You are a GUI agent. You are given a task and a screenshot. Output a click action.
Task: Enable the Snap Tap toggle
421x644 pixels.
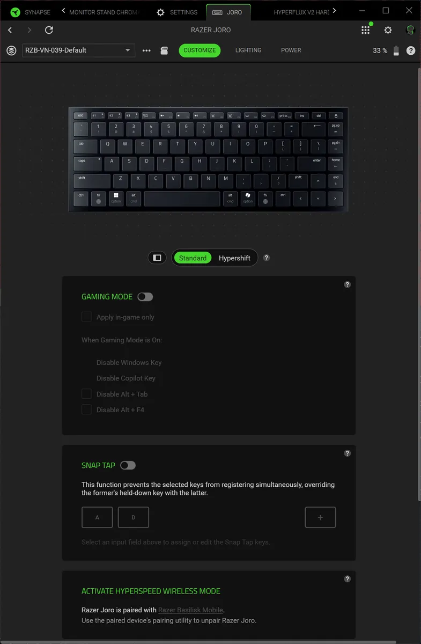point(128,465)
